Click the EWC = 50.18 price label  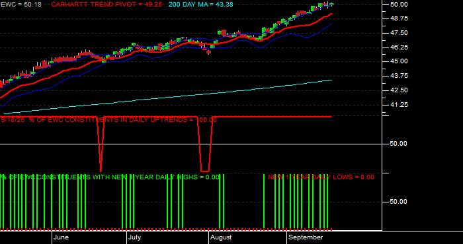(x=21, y=5)
